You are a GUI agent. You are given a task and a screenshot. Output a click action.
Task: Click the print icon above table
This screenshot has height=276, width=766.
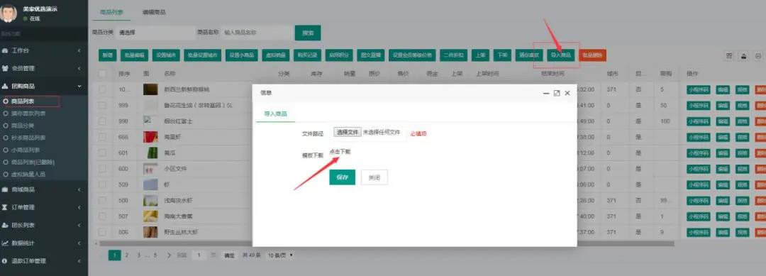pos(758,55)
